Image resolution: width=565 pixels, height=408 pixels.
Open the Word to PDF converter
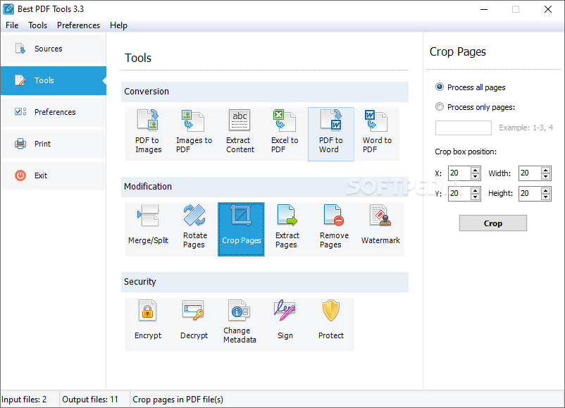(x=377, y=134)
